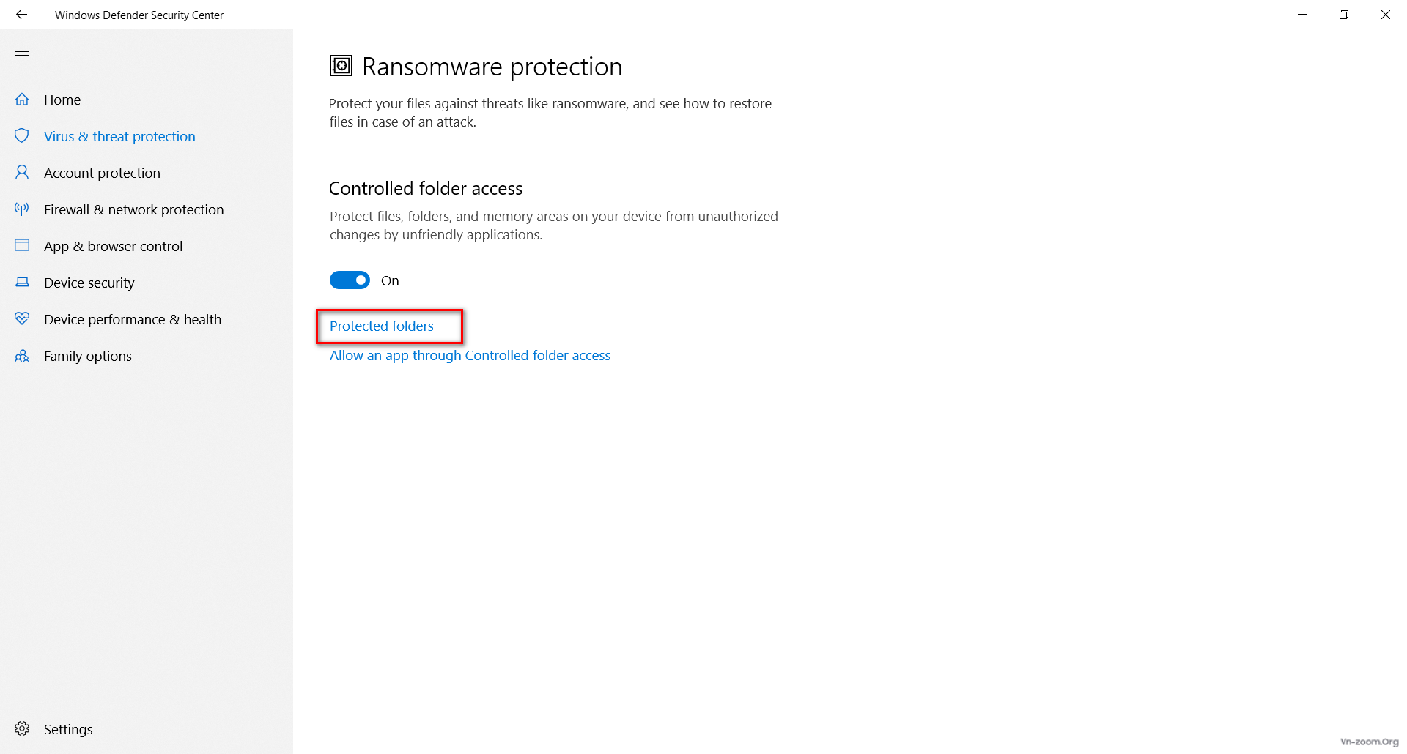Select Firewall & network protection menu item
This screenshot has width=1407, height=754.
pos(134,209)
